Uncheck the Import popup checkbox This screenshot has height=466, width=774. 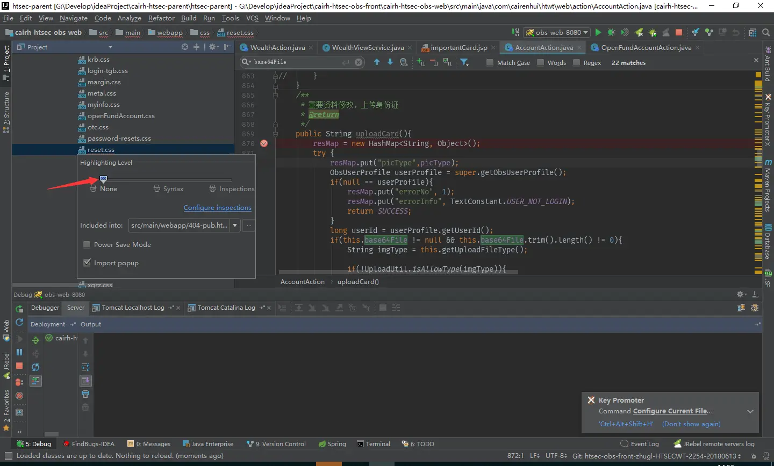pyautogui.click(x=87, y=263)
